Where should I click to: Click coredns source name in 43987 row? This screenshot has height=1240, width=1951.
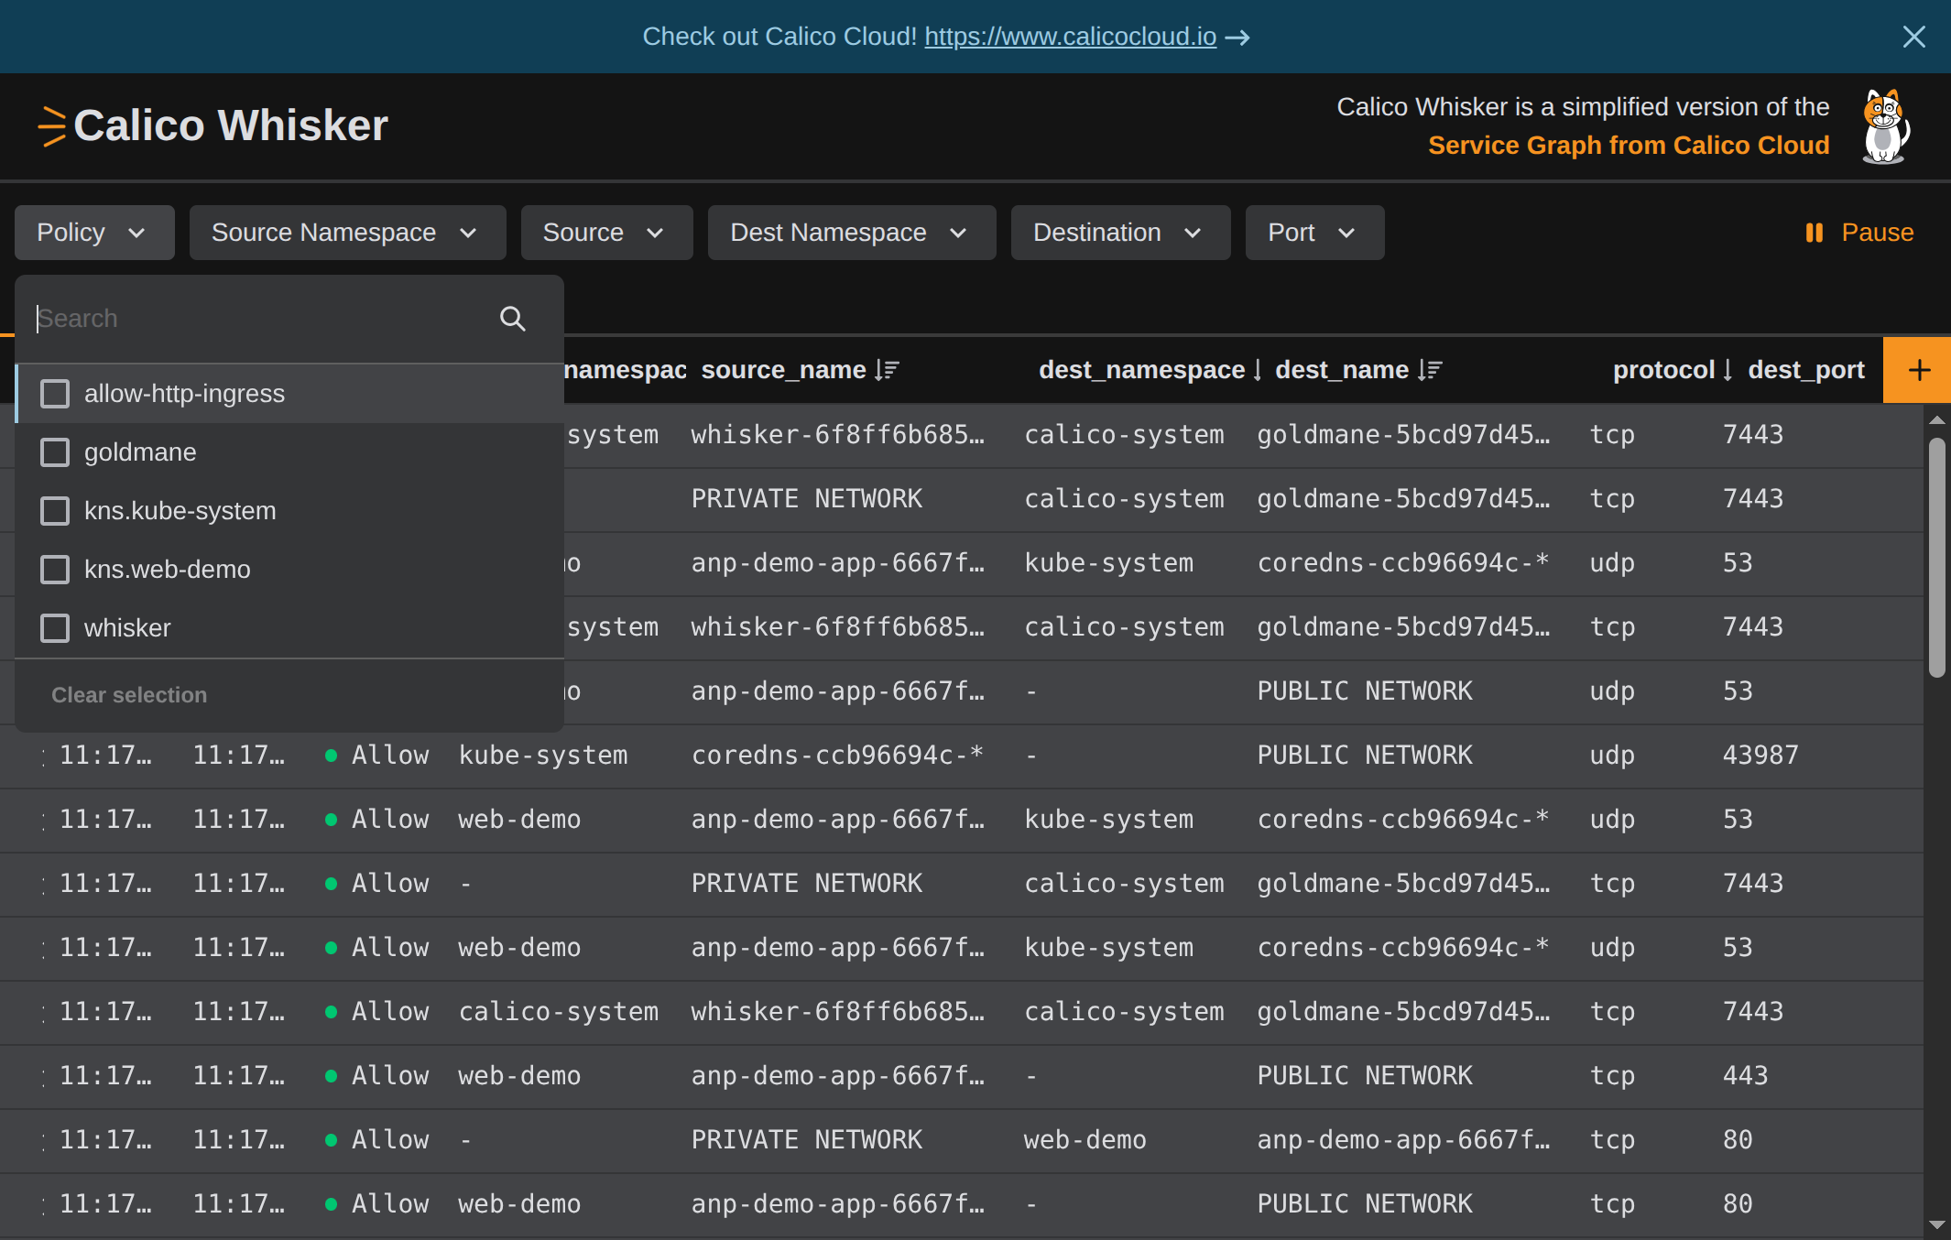(837, 756)
